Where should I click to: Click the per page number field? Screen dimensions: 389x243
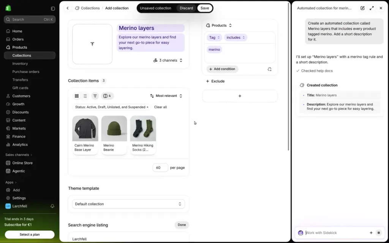click(160, 167)
